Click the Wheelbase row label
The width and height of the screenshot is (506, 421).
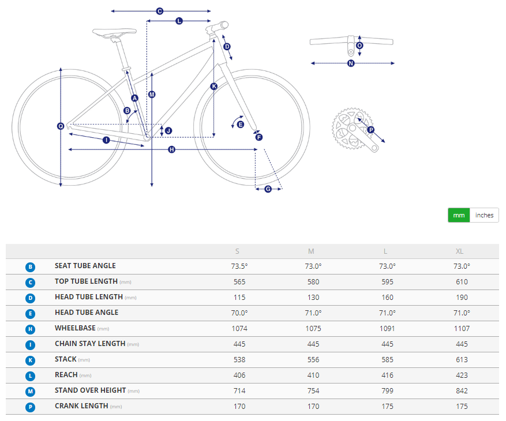(x=74, y=328)
